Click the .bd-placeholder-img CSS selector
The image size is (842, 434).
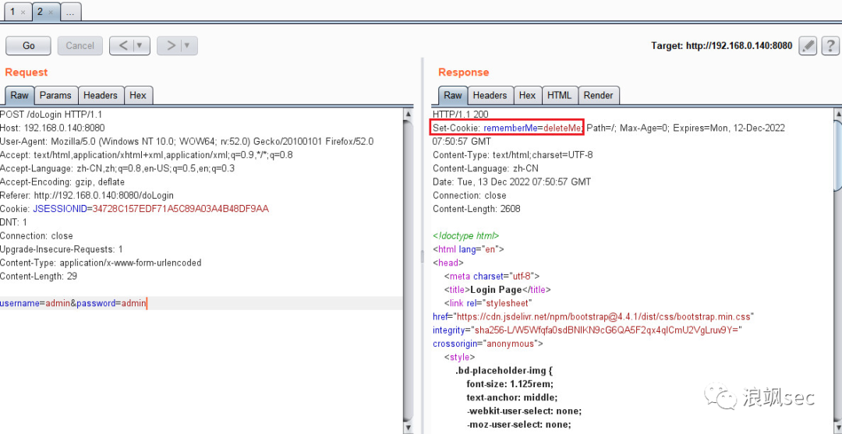(x=504, y=371)
